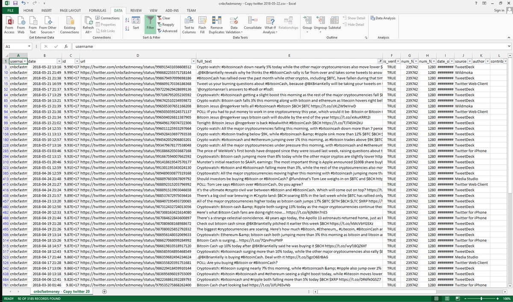Click the From Web import icon
Image resolution: width=513 pixels, height=302 pixels.
pos(21,24)
